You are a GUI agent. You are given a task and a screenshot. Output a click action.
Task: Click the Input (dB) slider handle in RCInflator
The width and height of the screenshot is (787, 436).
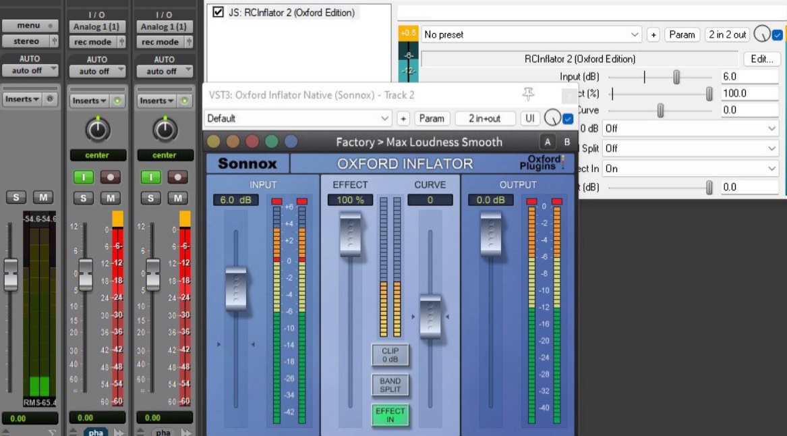(676, 77)
